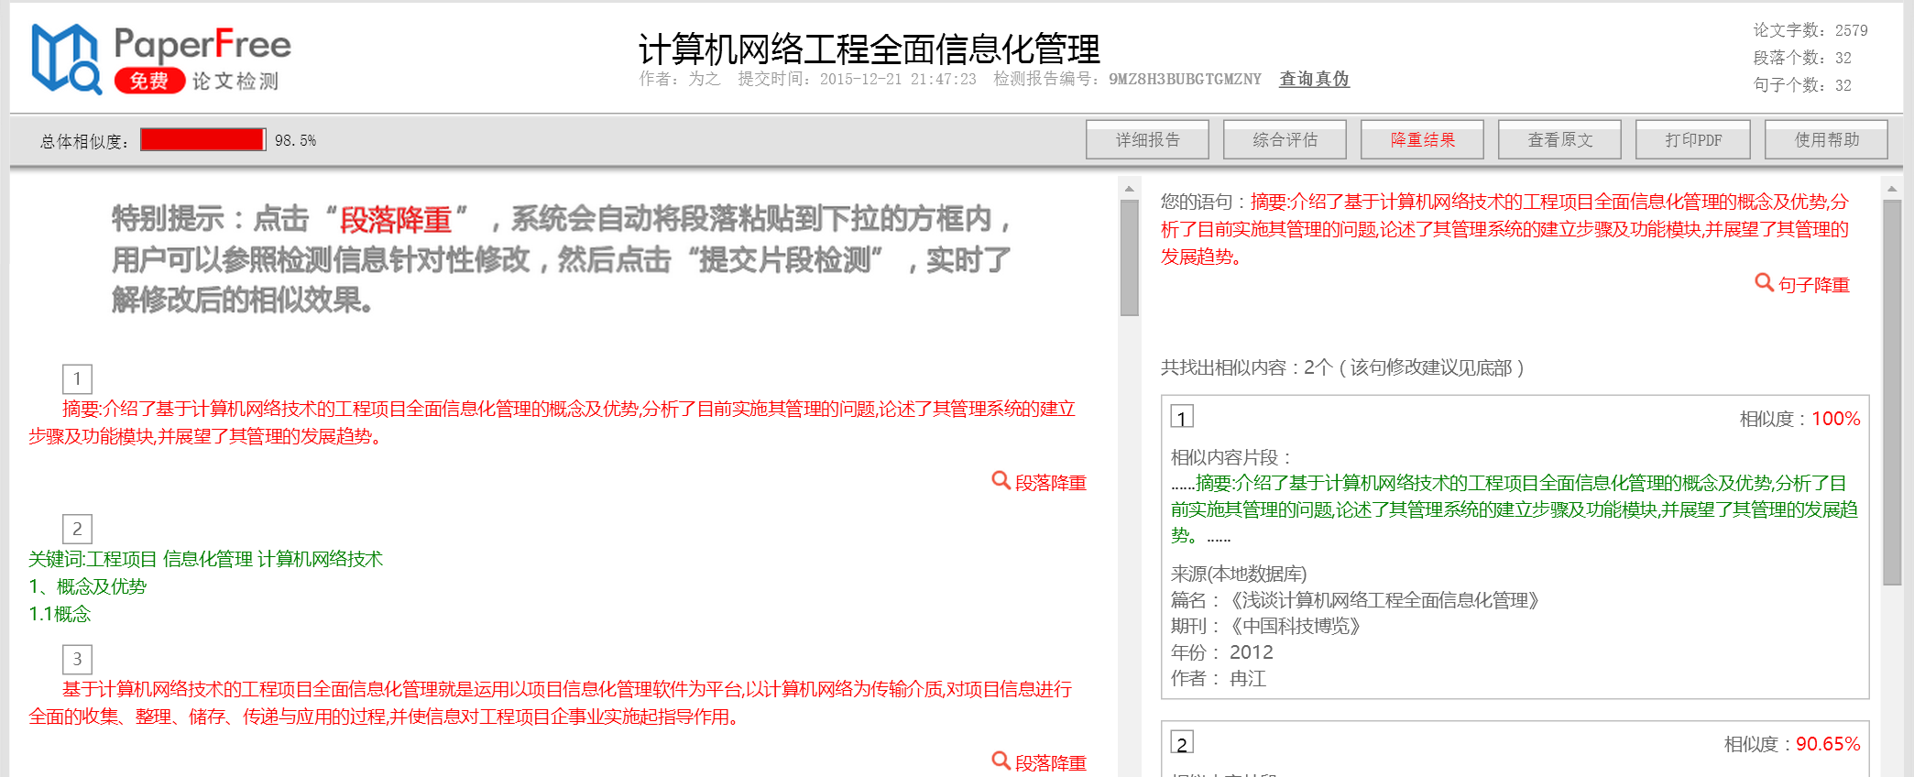
Task: Click the 查询真伪 link
Action: click(x=1314, y=79)
